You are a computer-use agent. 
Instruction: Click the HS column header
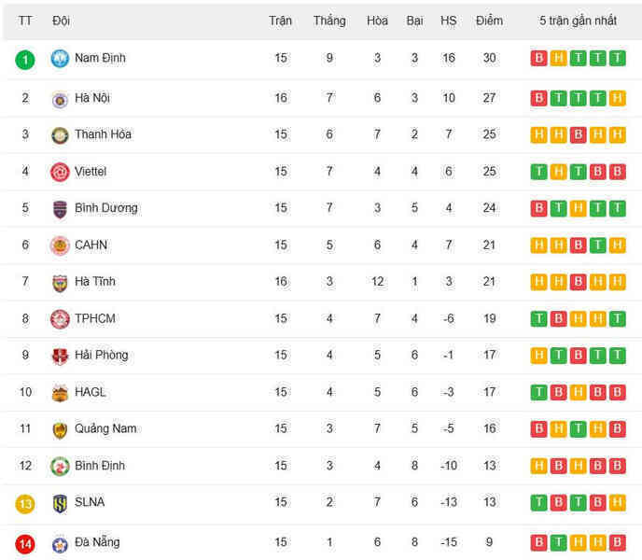[448, 21]
